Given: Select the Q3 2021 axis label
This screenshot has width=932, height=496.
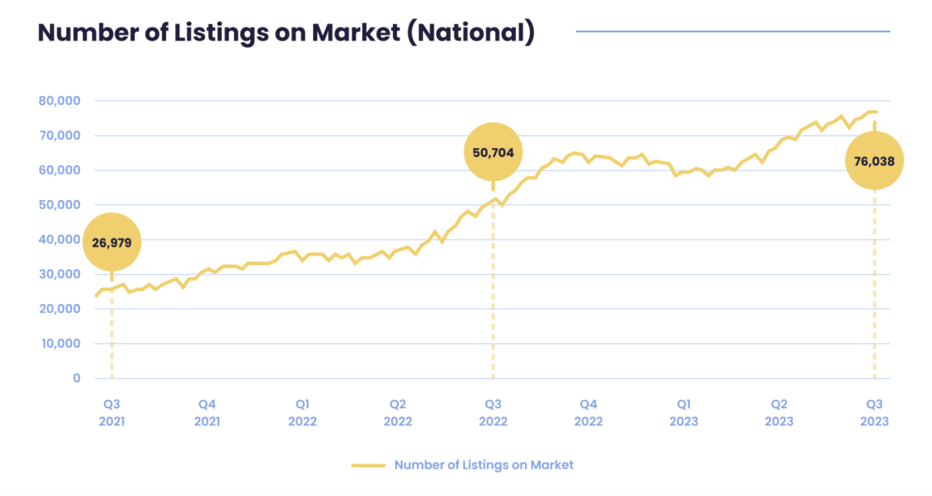Looking at the screenshot, I should (x=111, y=412).
